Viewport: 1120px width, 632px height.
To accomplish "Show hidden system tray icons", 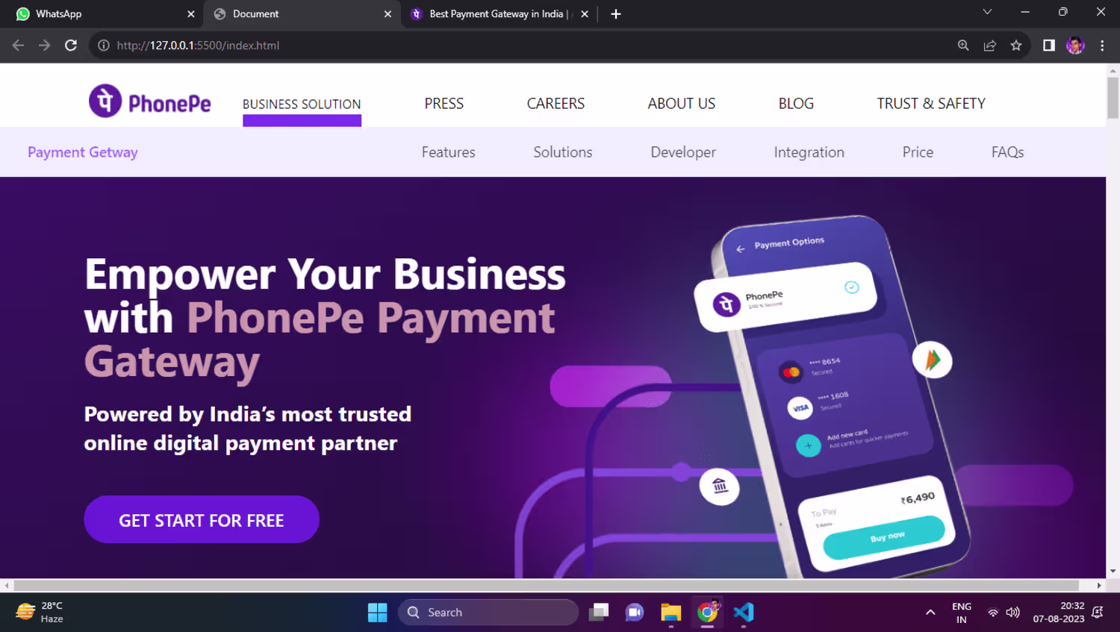I will [x=930, y=613].
